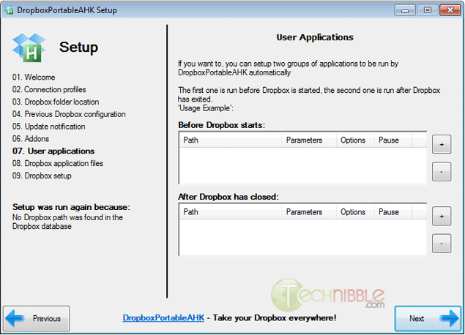The image size is (465, 335).
Task: Maximize the Setup window
Action: (x=428, y=10)
